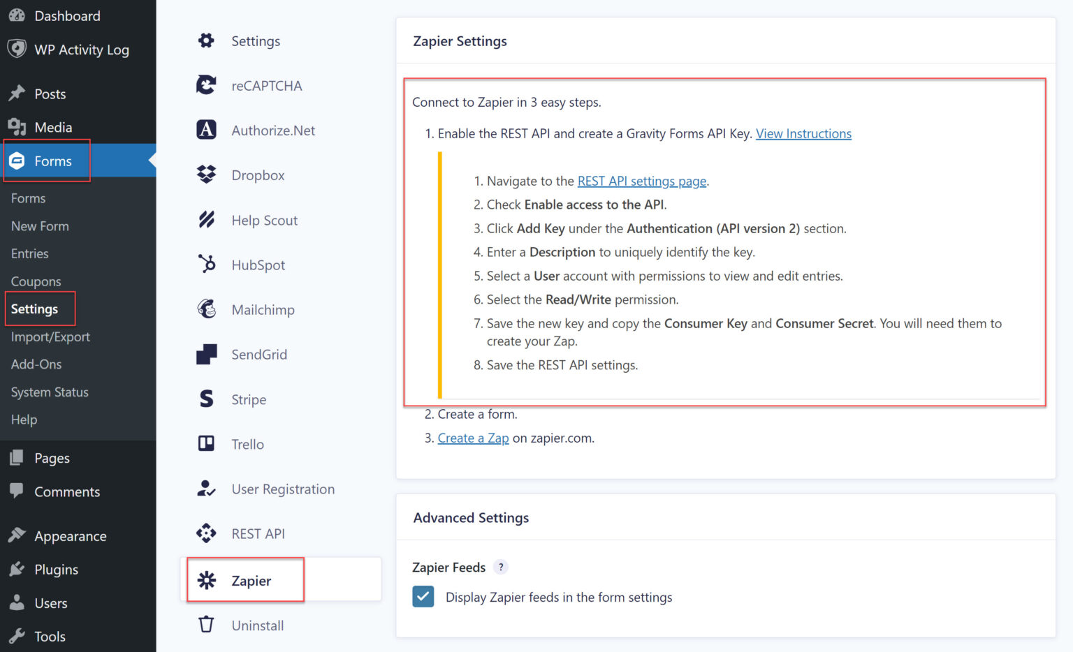This screenshot has width=1073, height=652.
Task: Select the User Registration icon
Action: point(206,489)
